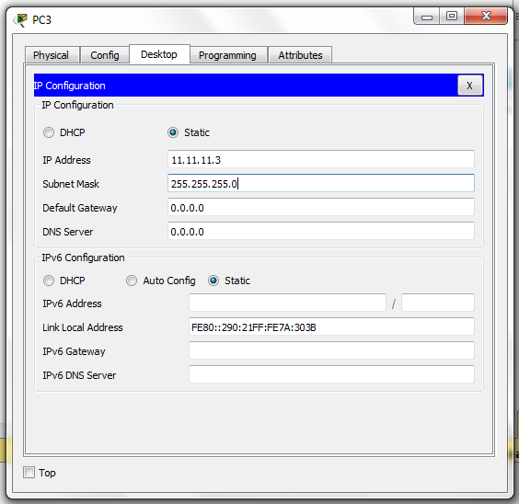Screen dimensions: 519x504
Task: Click the IPv6 prefix length field
Action: (438, 303)
